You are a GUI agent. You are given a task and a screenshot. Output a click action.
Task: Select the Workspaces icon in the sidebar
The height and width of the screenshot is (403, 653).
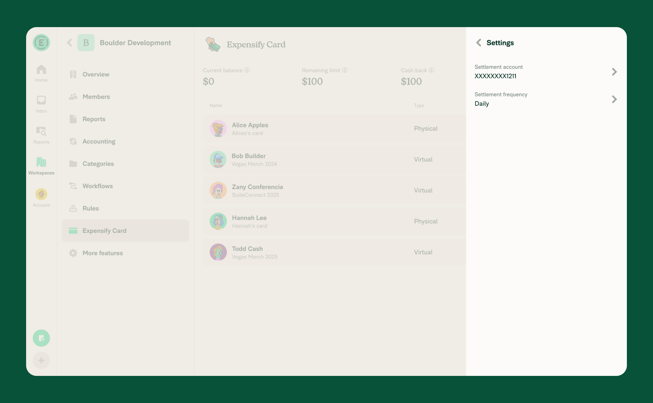[41, 162]
